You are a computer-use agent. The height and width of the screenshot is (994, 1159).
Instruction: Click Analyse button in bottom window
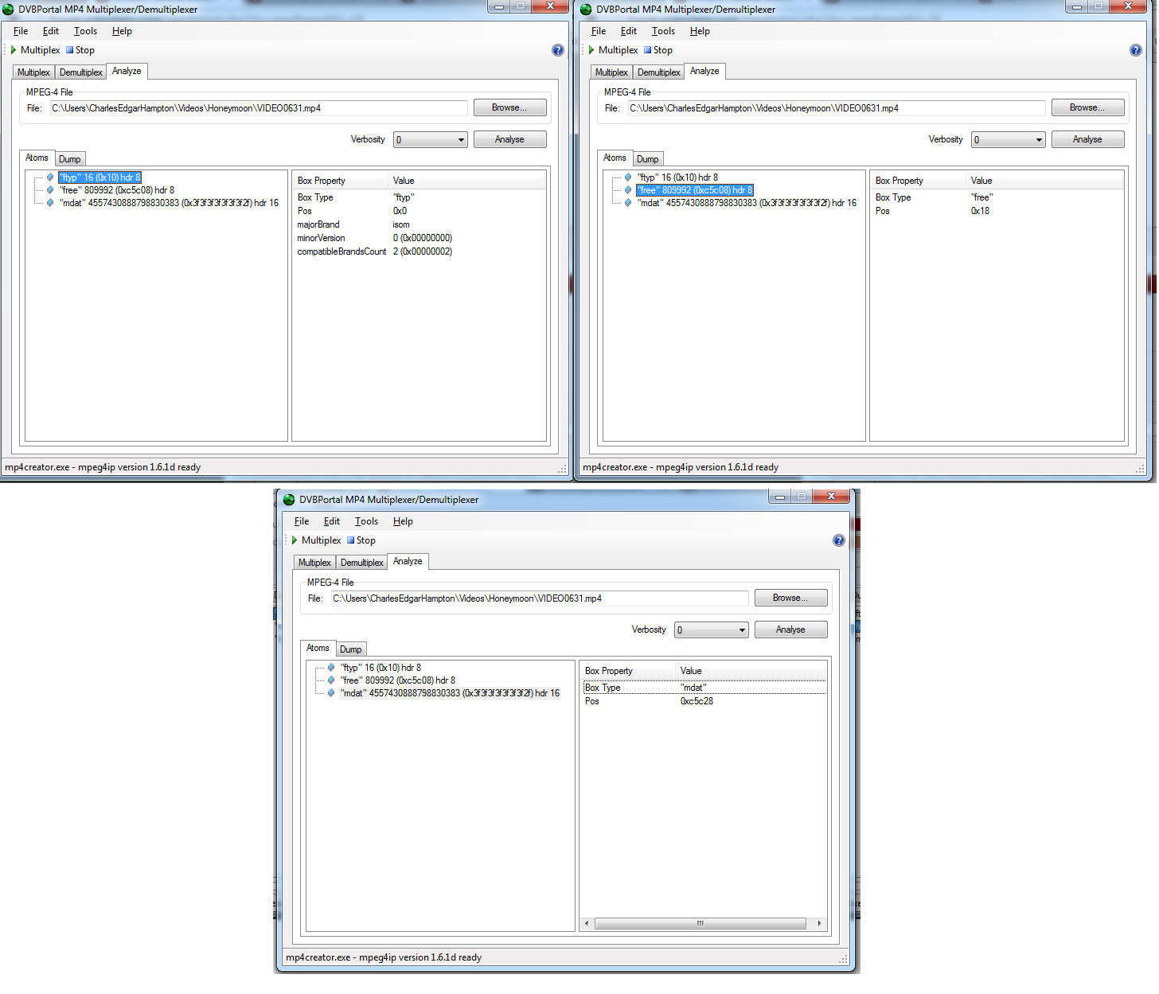point(791,630)
